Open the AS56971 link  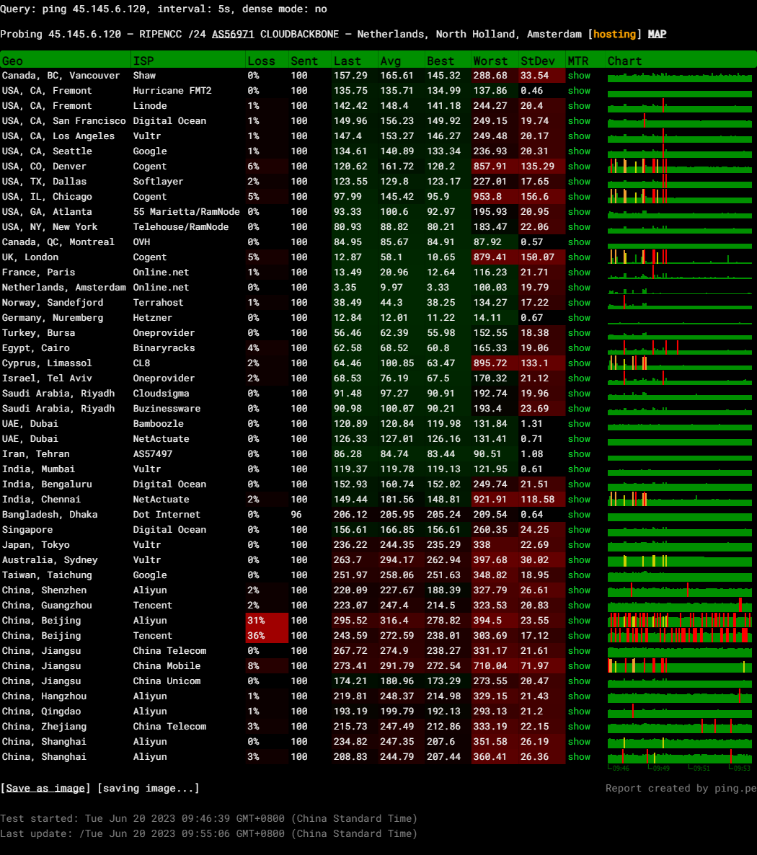(x=233, y=34)
